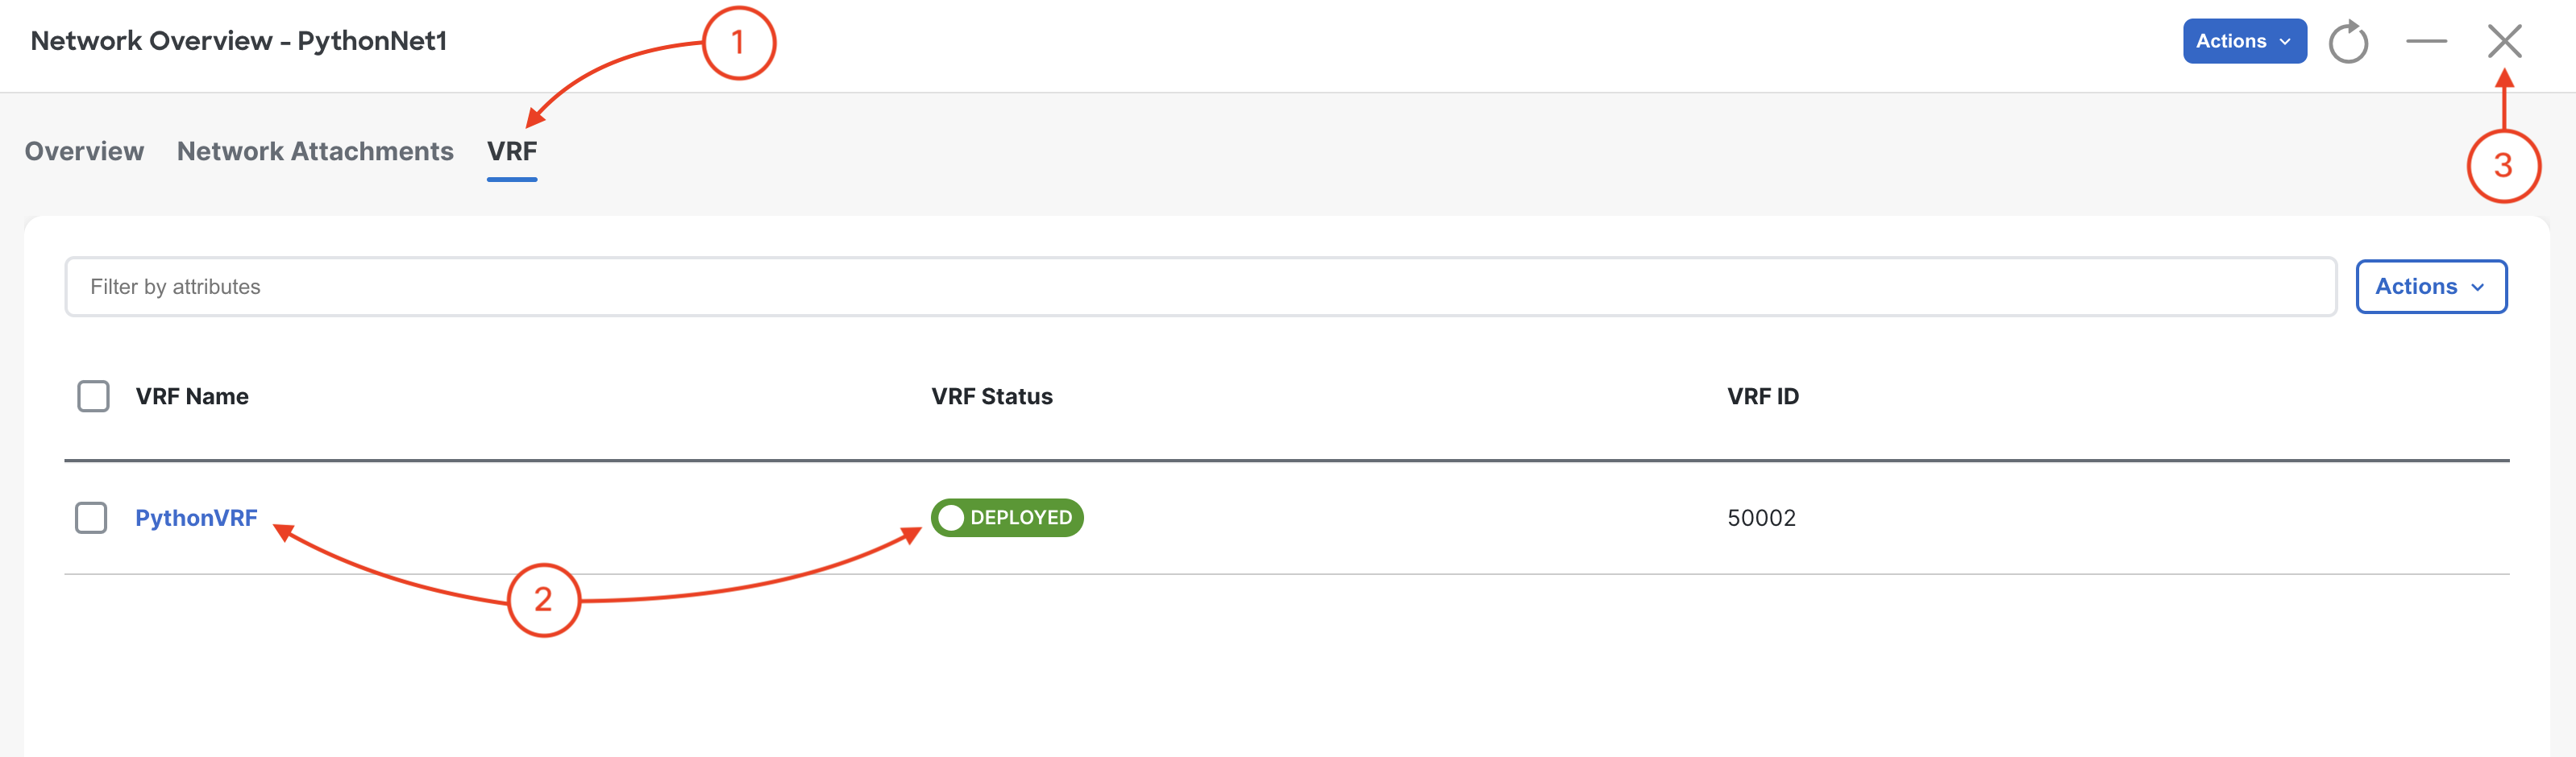Close the PythonNet1 overview panel
The image size is (2576, 757).
[x=2504, y=41]
